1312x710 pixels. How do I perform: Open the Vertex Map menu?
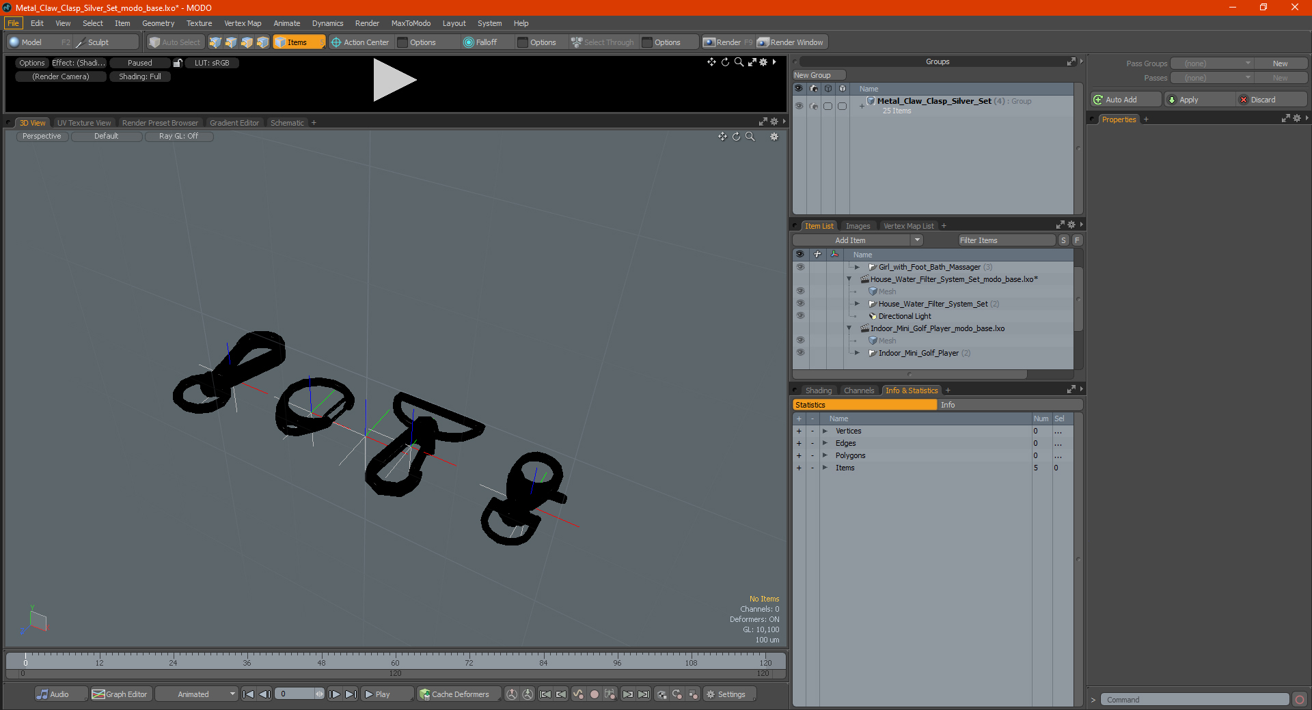[243, 23]
